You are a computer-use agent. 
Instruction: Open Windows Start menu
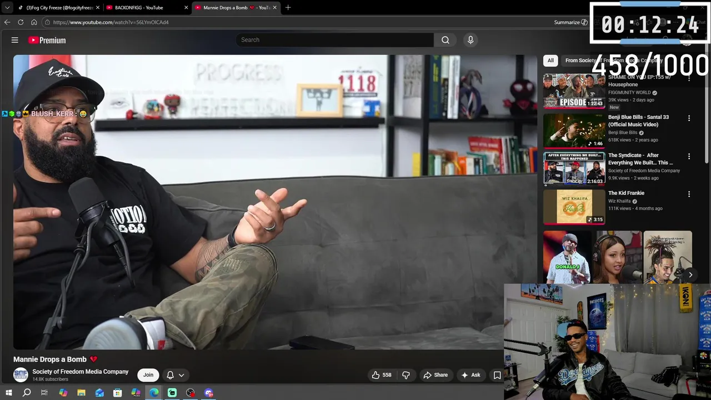click(8, 393)
